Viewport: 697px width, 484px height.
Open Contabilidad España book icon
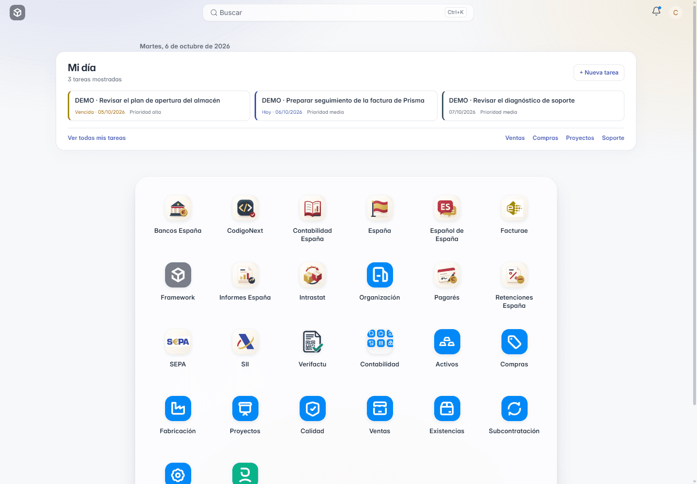tap(312, 209)
